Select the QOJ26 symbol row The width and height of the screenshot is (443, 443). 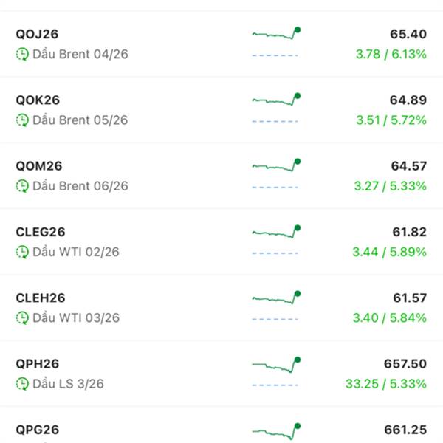[x=221, y=44]
